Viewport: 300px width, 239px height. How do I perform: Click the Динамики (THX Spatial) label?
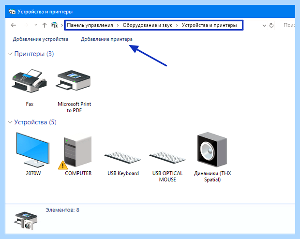[212, 177]
